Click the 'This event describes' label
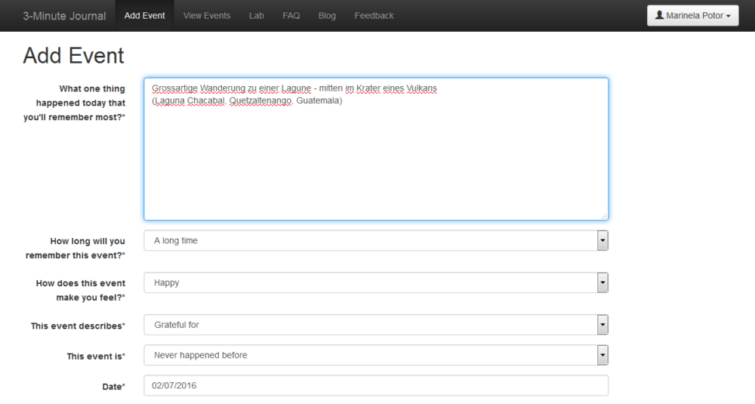 pyautogui.click(x=78, y=326)
